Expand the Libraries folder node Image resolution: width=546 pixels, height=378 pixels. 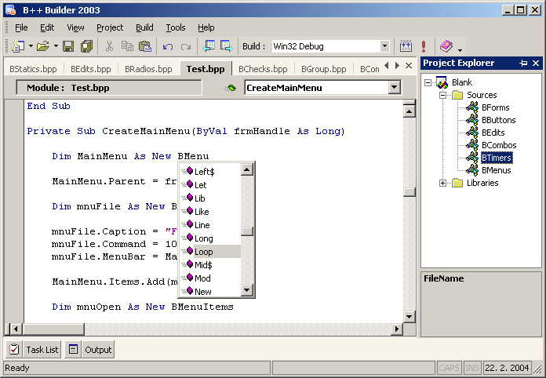444,183
